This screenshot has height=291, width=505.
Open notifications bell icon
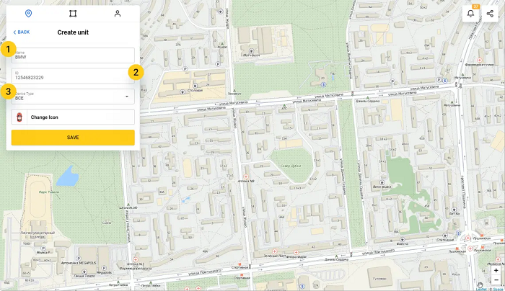click(x=471, y=14)
